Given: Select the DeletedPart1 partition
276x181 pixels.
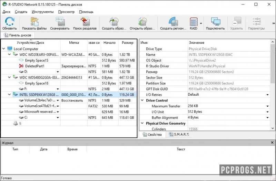Looking at the screenshot, I should tap(35, 66).
